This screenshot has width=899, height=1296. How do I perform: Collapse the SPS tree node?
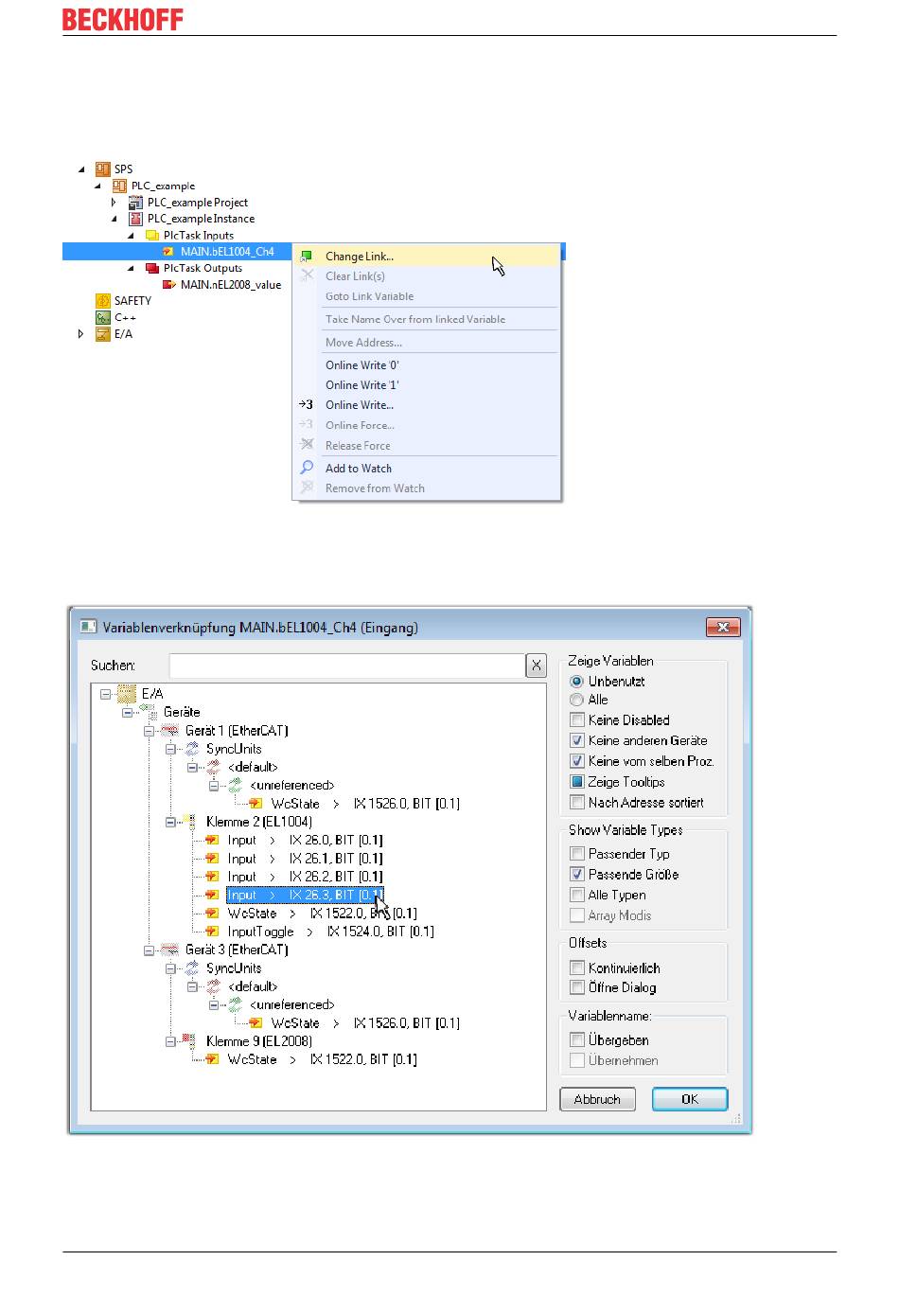coord(81,170)
